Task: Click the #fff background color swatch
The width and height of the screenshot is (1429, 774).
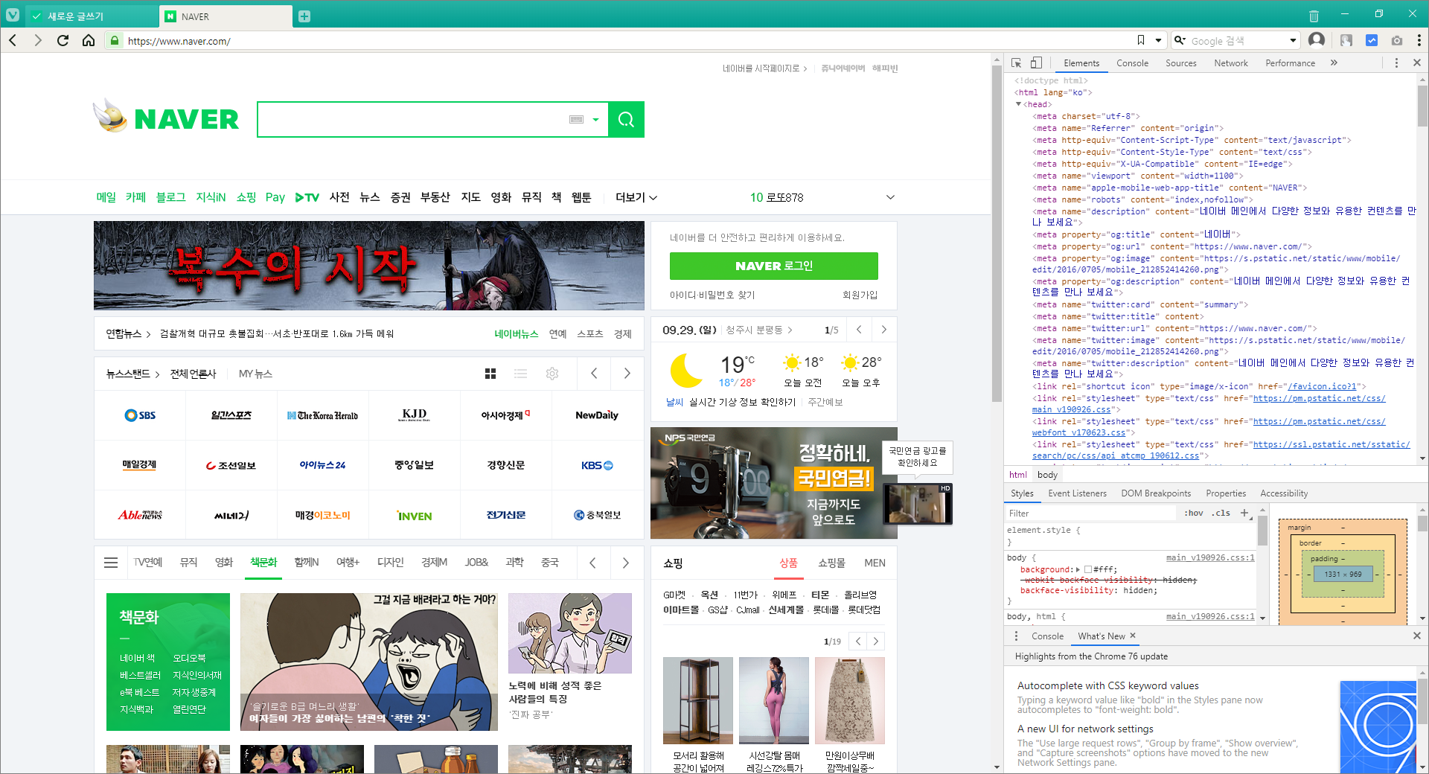Action: point(1088,569)
